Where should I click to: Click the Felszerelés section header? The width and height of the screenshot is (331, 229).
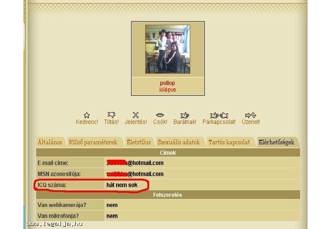[167, 195]
